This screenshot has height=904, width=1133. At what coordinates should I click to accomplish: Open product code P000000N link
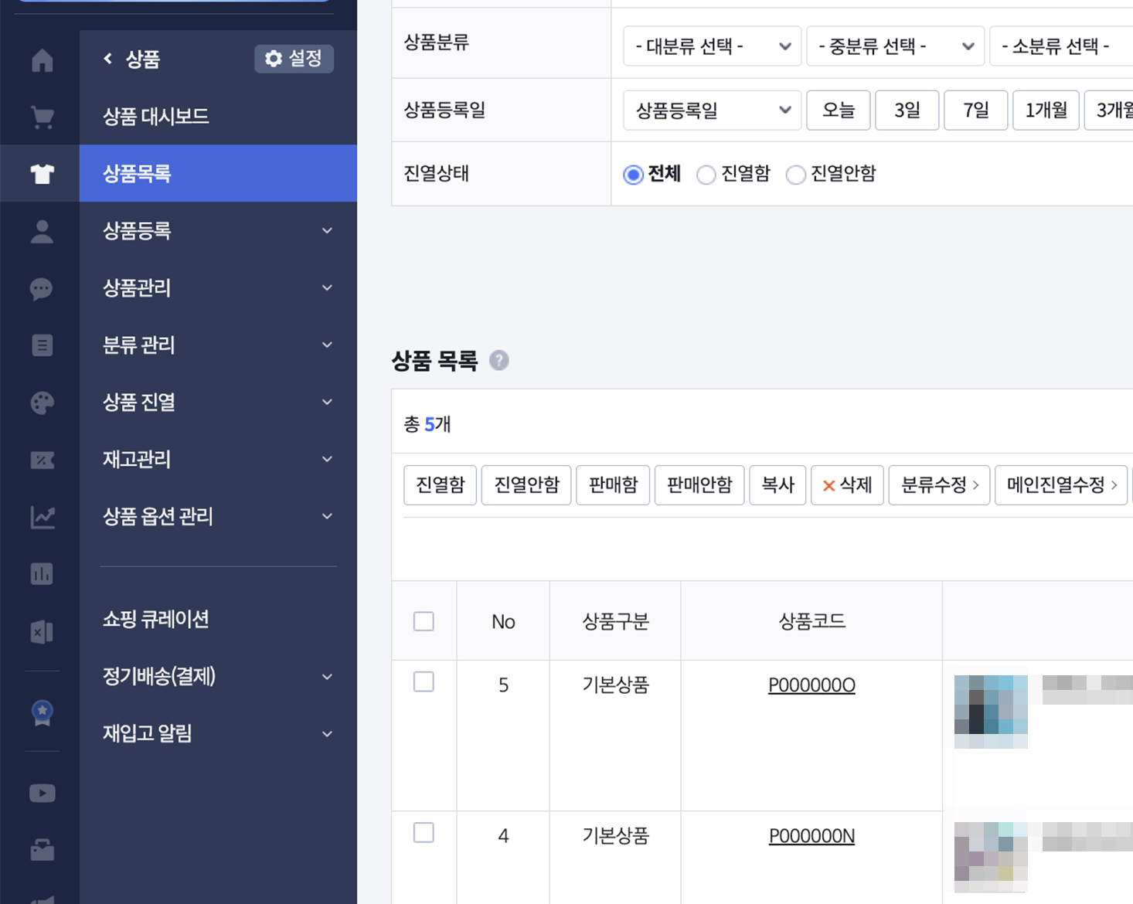tap(811, 836)
